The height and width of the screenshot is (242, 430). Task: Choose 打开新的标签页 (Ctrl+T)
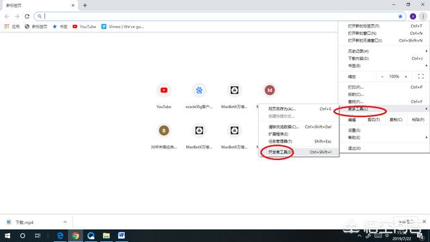[384, 26]
